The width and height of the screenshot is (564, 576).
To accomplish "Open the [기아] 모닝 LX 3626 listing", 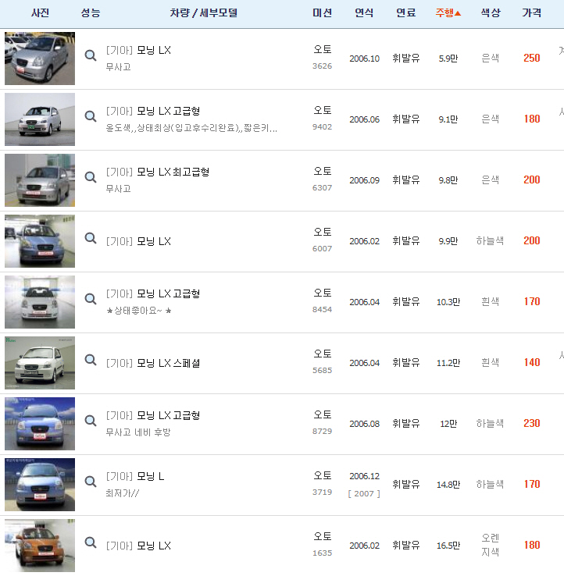I will [138, 50].
